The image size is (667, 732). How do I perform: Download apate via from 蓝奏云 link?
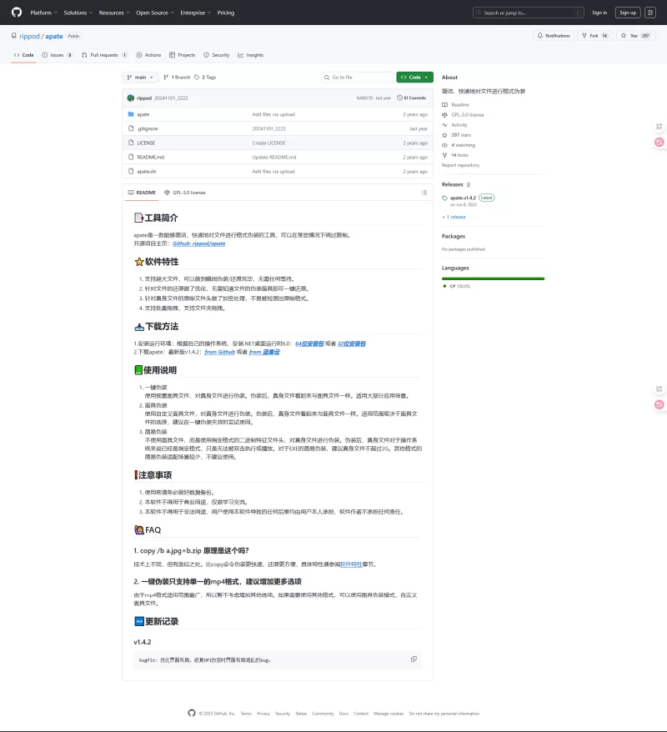(264, 352)
